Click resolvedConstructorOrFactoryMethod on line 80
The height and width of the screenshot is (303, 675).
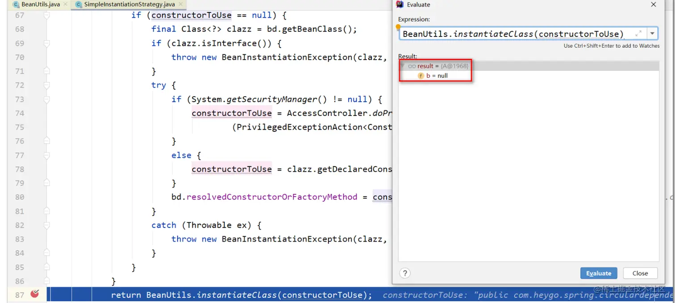pyautogui.click(x=272, y=197)
